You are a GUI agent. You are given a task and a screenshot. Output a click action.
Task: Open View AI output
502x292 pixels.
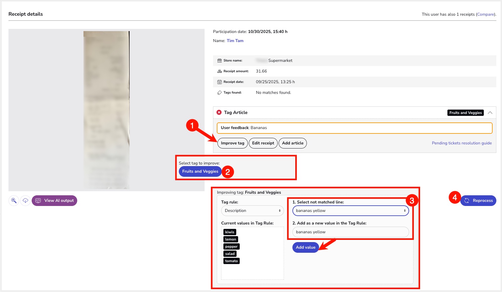click(x=55, y=201)
